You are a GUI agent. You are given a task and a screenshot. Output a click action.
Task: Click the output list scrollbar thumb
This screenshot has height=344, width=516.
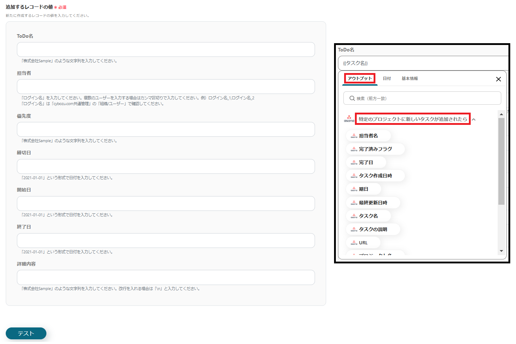[x=501, y=161]
